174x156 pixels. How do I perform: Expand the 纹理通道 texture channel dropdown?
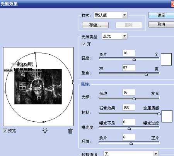(156, 154)
